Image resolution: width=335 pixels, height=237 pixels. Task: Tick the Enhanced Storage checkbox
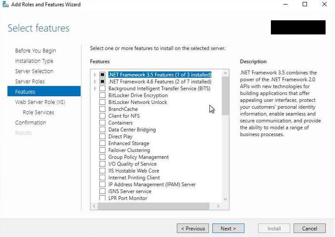102,143
